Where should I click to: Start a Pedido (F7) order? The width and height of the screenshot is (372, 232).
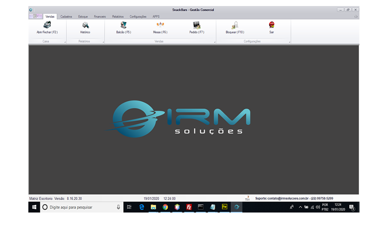point(197,28)
